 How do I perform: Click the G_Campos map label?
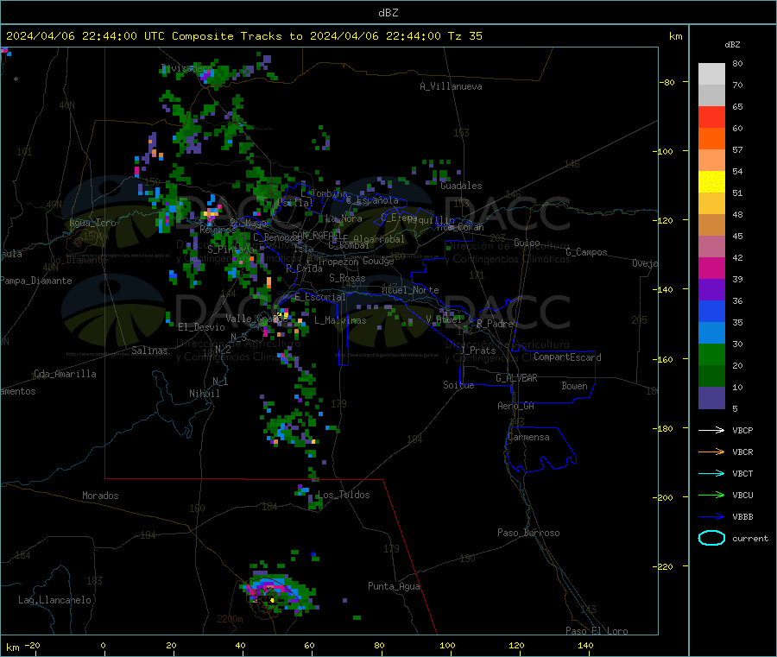586,252
